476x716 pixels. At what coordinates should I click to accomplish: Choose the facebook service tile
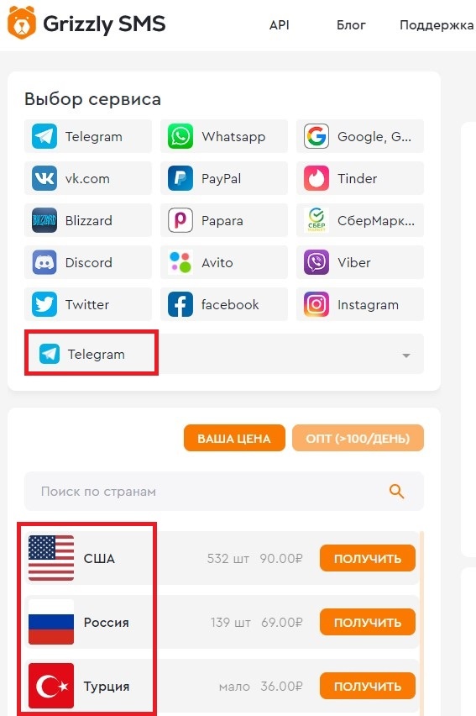[224, 304]
